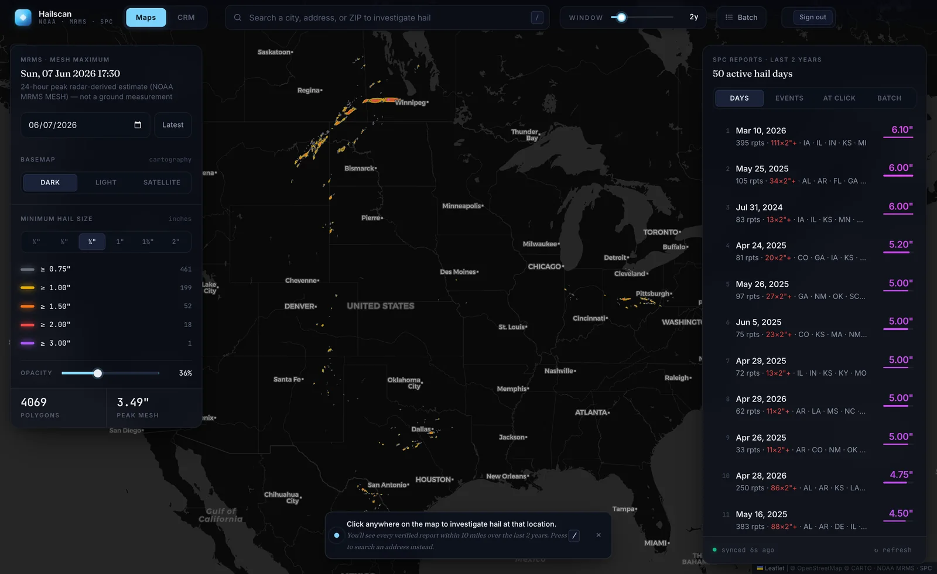Image resolution: width=937 pixels, height=574 pixels.
Task: Click the Latest button
Action: click(173, 125)
